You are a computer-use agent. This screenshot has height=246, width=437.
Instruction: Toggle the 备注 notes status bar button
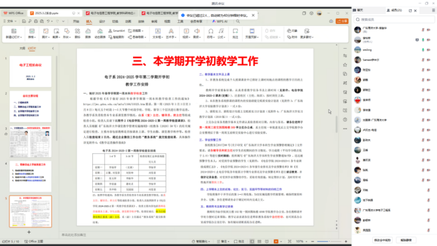(x=223, y=241)
